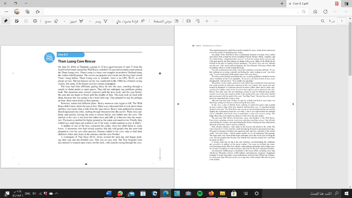
Task: Click the Tham Luang Cave Rescue heading
Action: pos(77,61)
